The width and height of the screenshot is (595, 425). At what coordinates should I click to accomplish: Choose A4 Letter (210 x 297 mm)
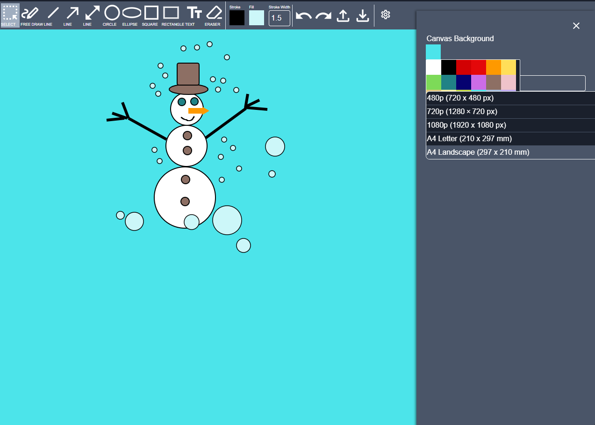510,139
